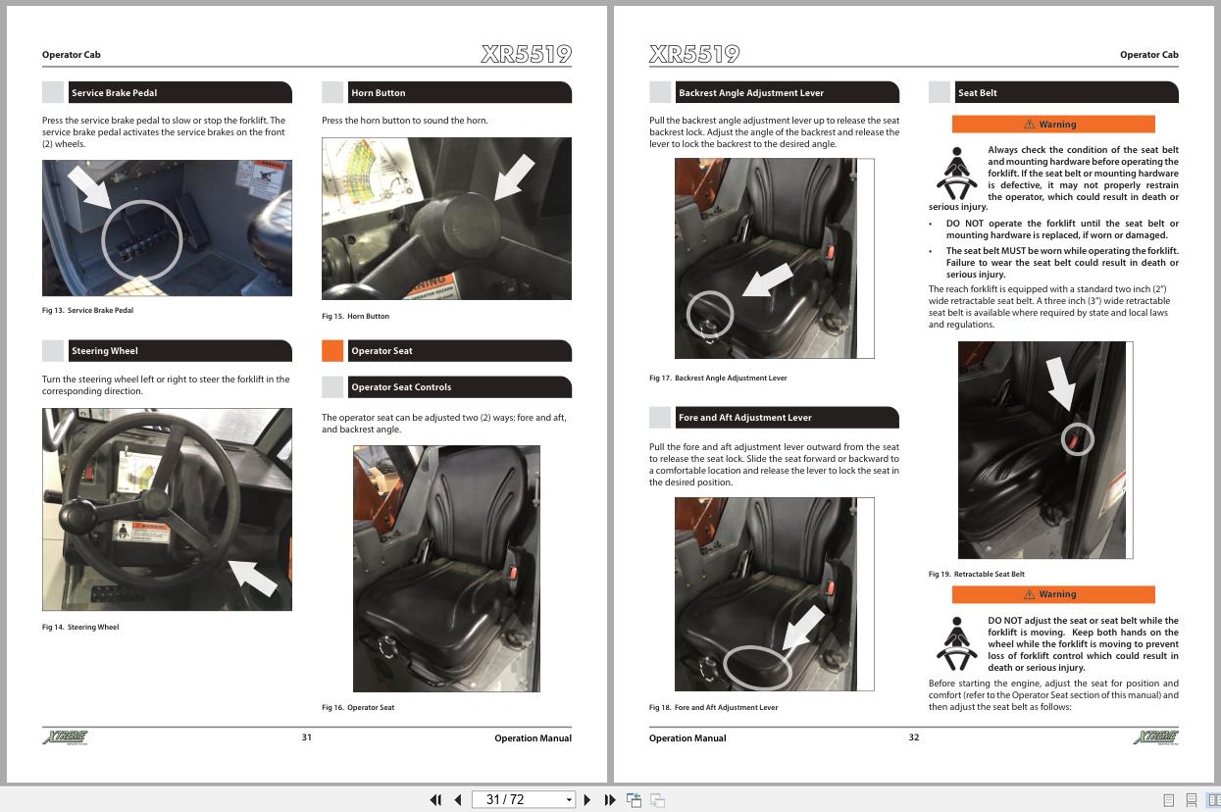1221x812 pixels.
Task: Click Fig 18. Fore and Aft Adjustment Lever caption
Action: click(713, 708)
